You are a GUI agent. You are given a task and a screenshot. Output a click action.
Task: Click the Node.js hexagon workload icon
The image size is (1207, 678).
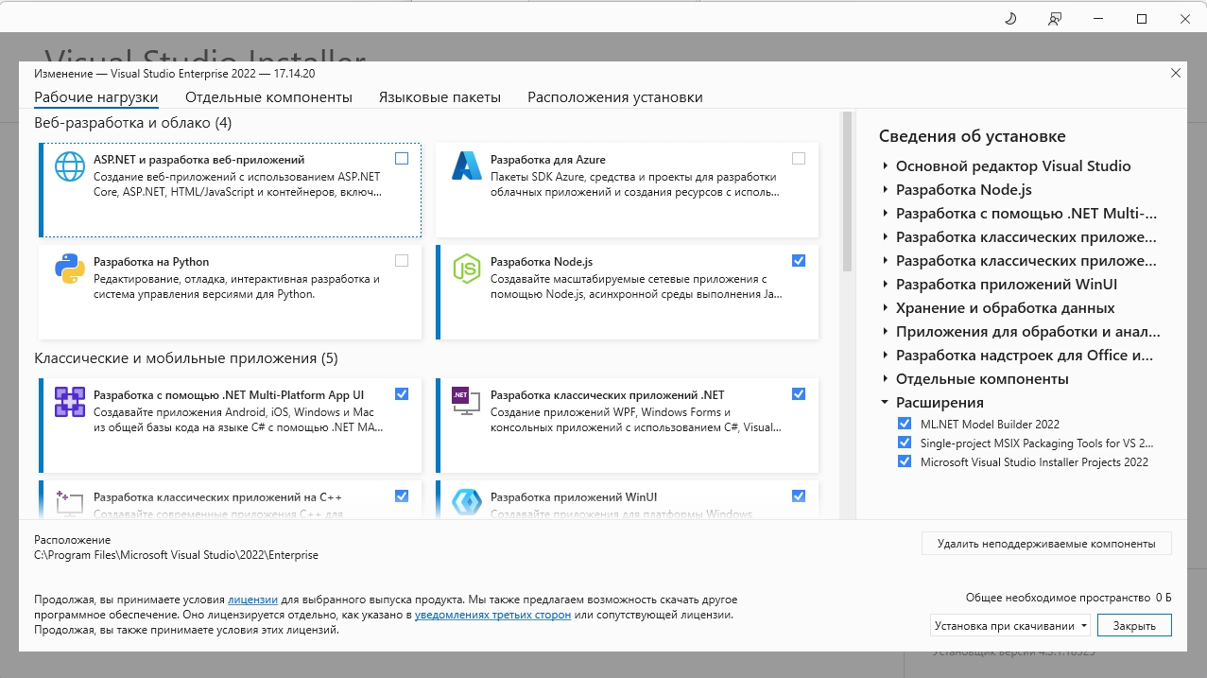click(467, 269)
